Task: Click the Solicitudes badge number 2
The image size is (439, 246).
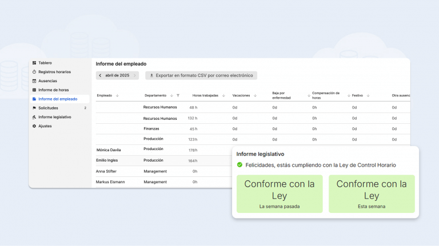Action: point(85,108)
